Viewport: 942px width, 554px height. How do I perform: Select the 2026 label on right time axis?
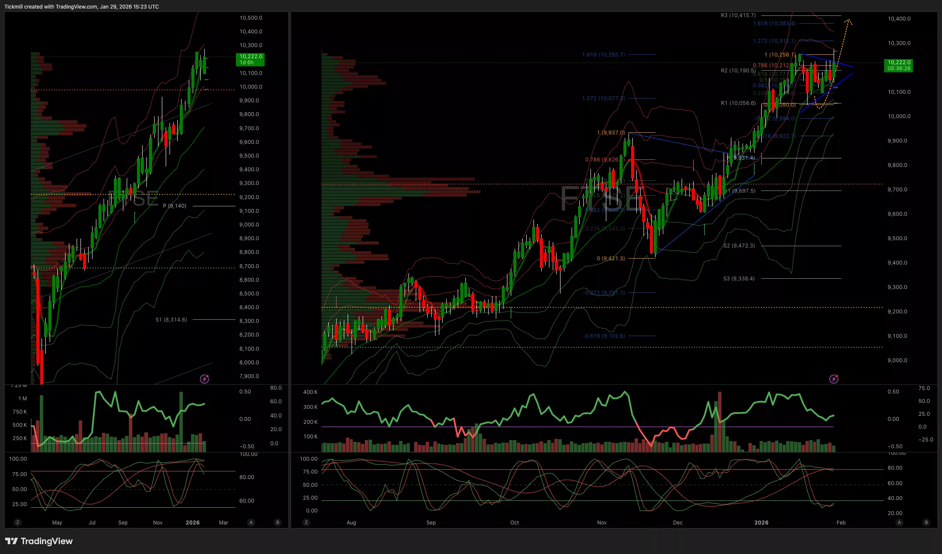tap(761, 522)
